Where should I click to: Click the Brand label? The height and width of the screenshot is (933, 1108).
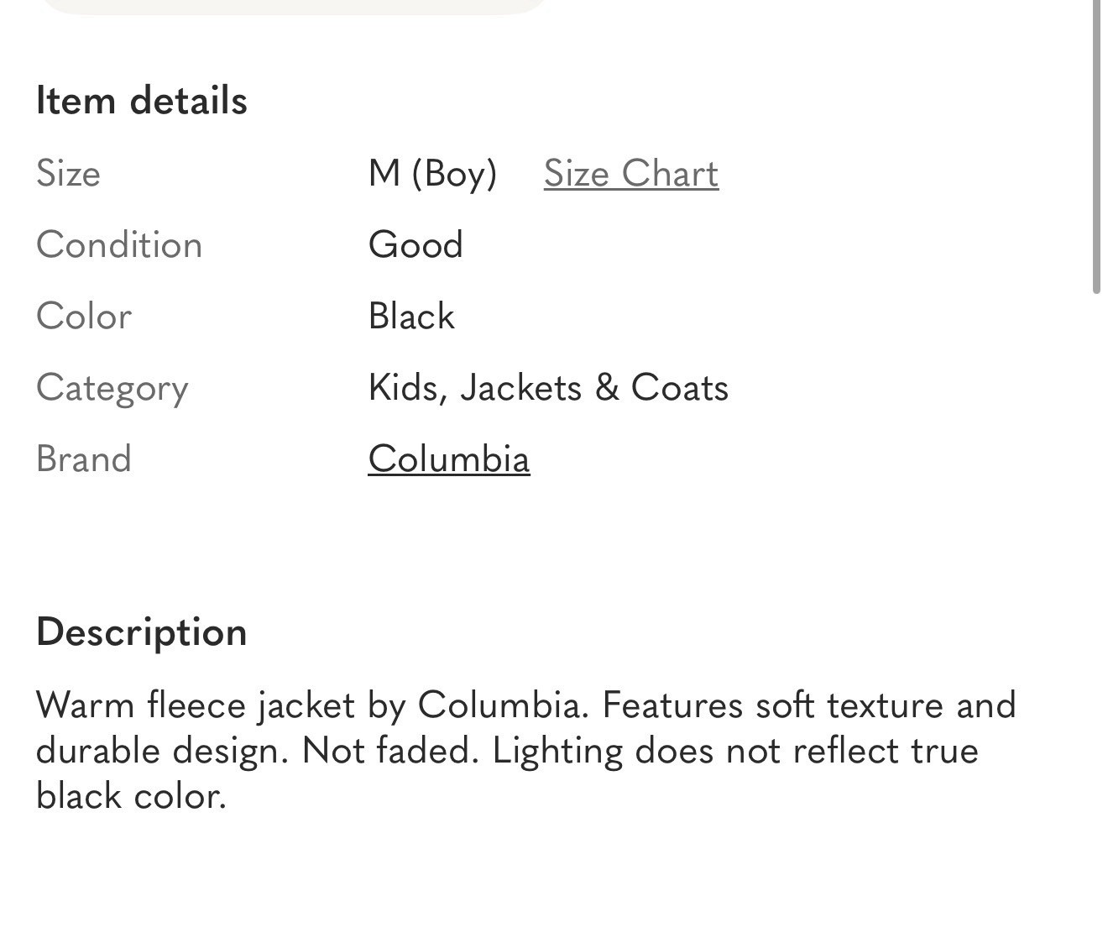coord(84,459)
